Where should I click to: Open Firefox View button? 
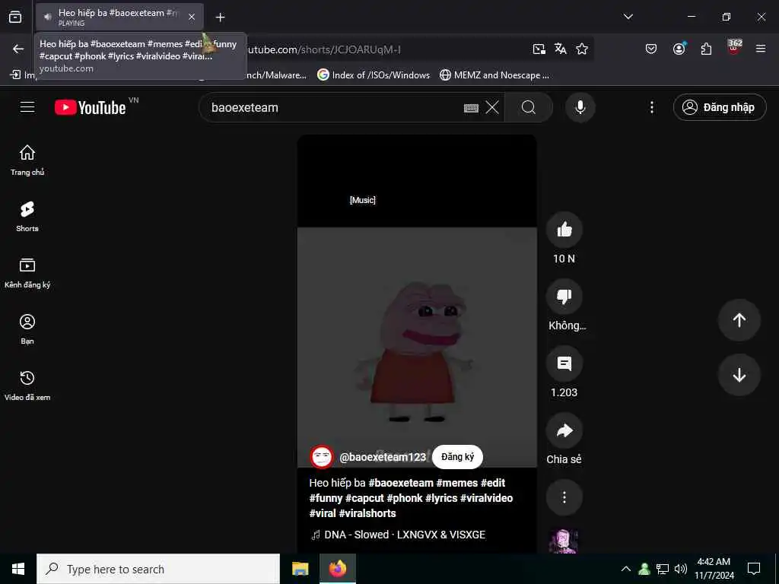pos(15,17)
